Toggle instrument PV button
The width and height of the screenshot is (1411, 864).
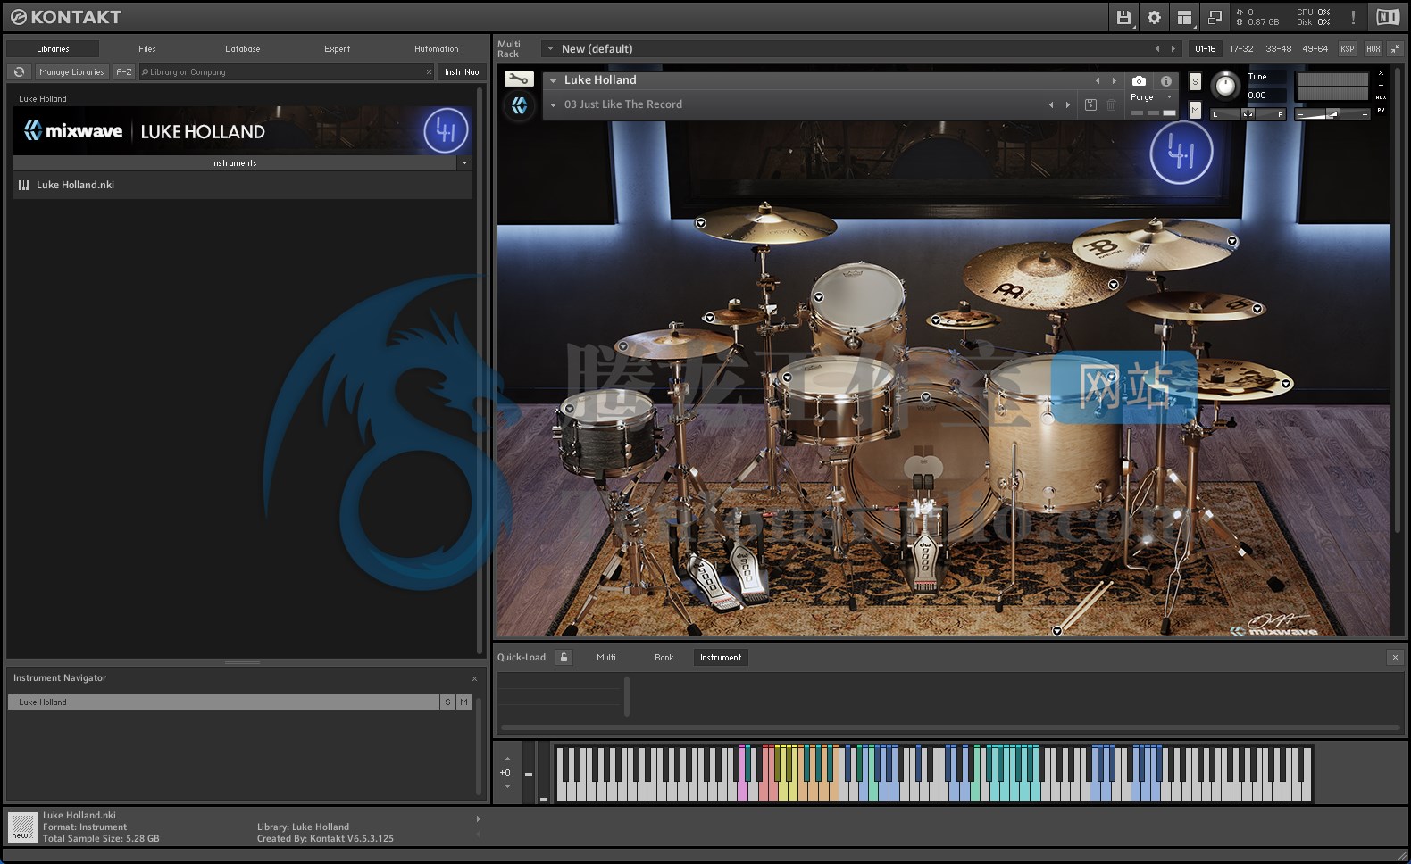[1381, 110]
